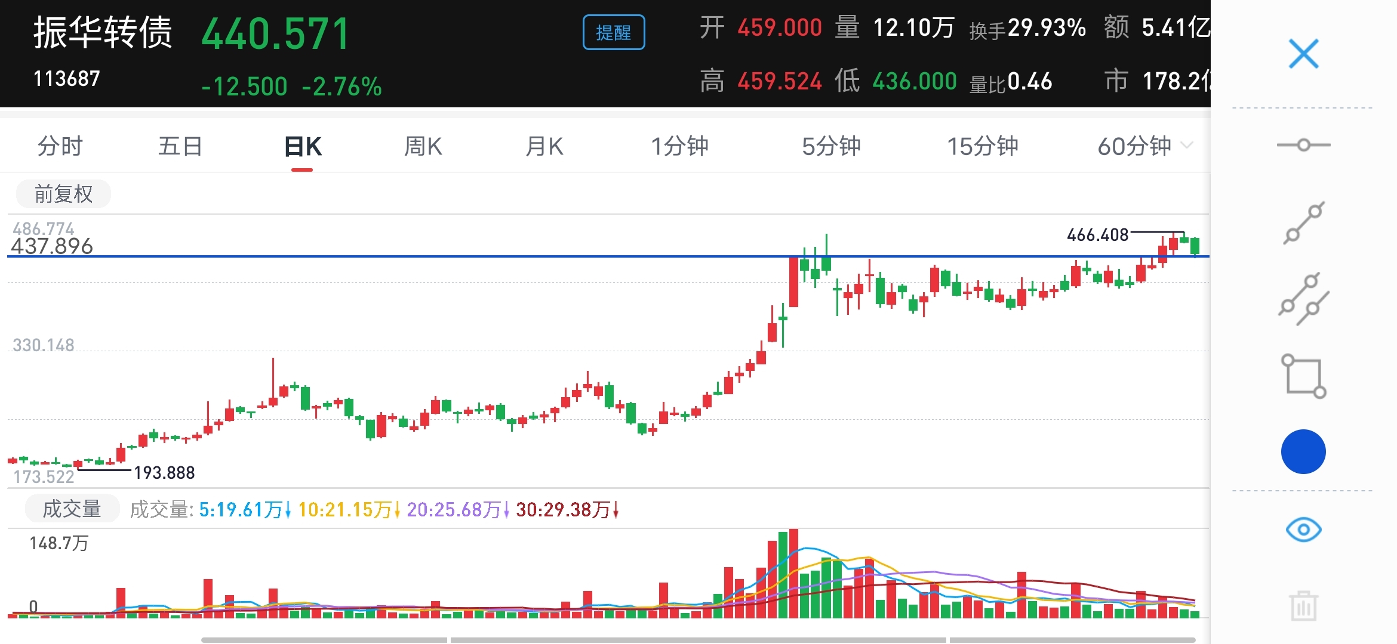The width and height of the screenshot is (1397, 644).
Task: Select the 月K chart tab
Action: (x=544, y=146)
